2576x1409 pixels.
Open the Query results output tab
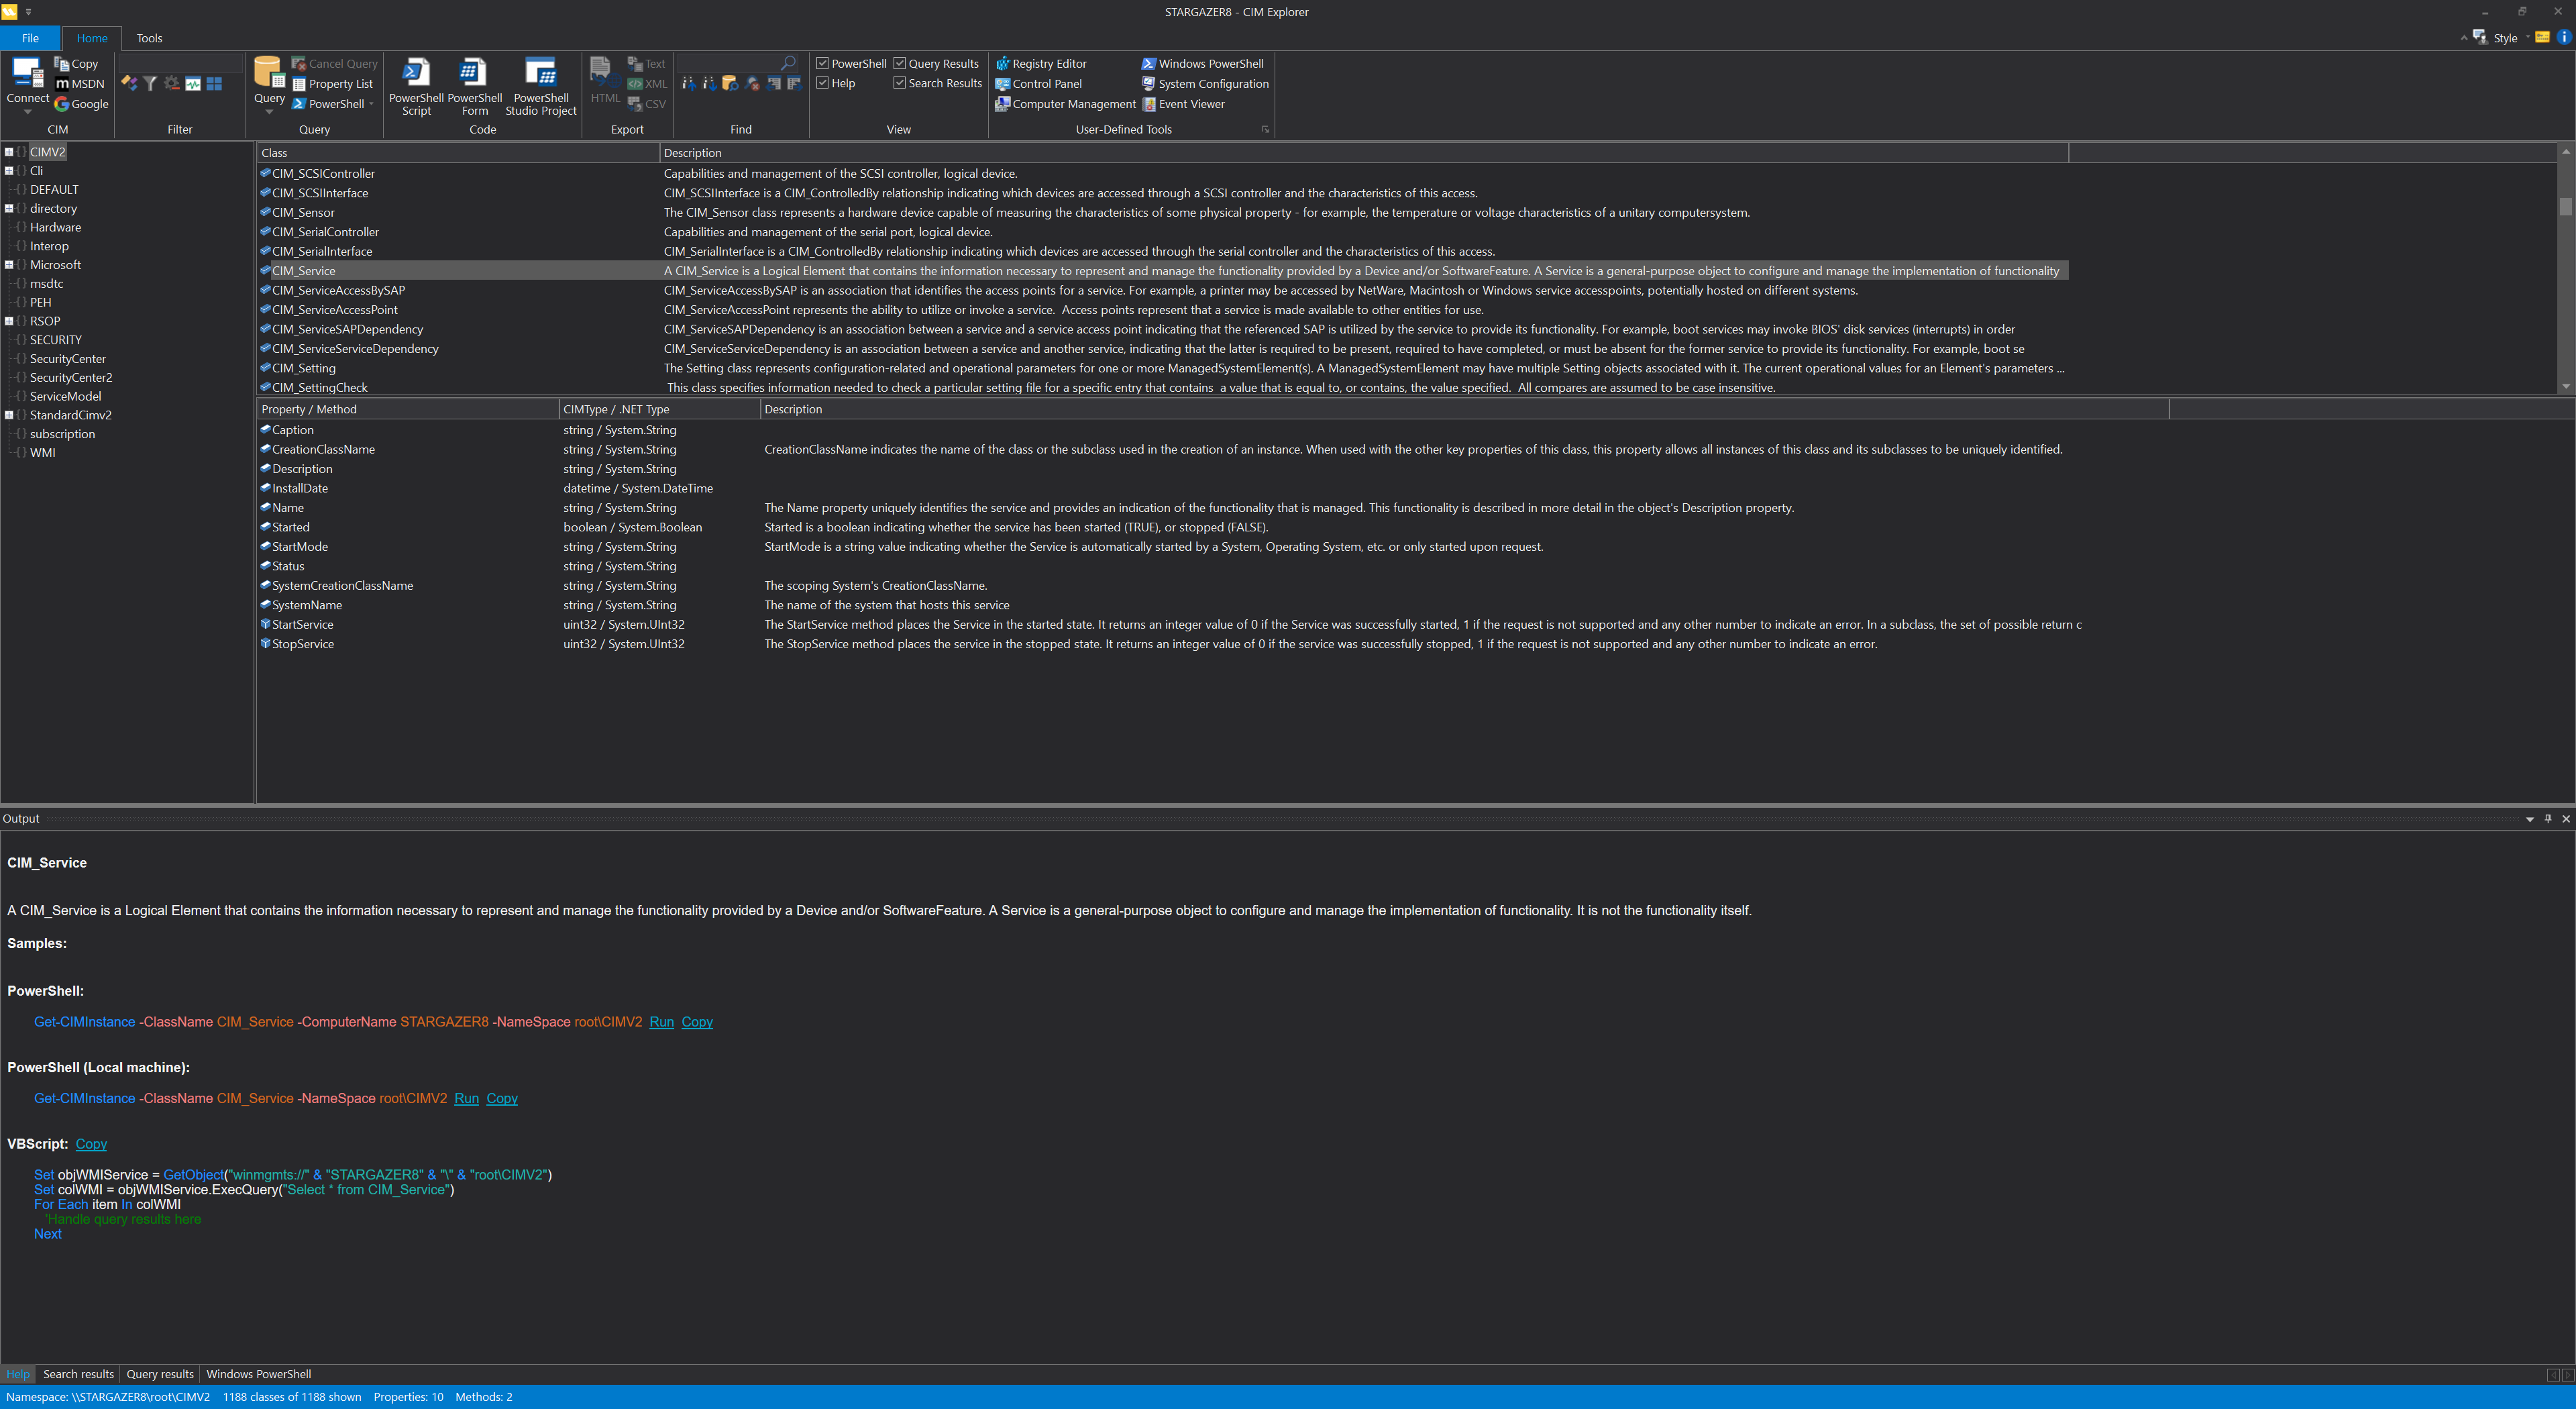160,1374
